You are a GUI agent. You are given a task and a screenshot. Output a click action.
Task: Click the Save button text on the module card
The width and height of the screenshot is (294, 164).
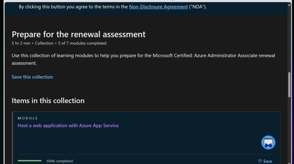[268, 161]
